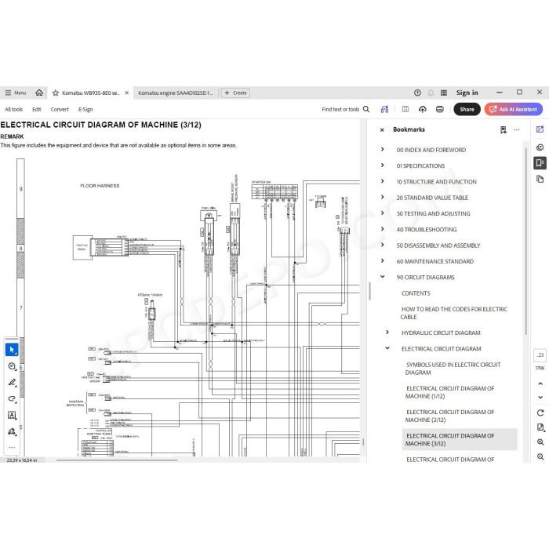Select the signature fill and sign tool
The width and height of the screenshot is (549, 549).
(x=12, y=431)
